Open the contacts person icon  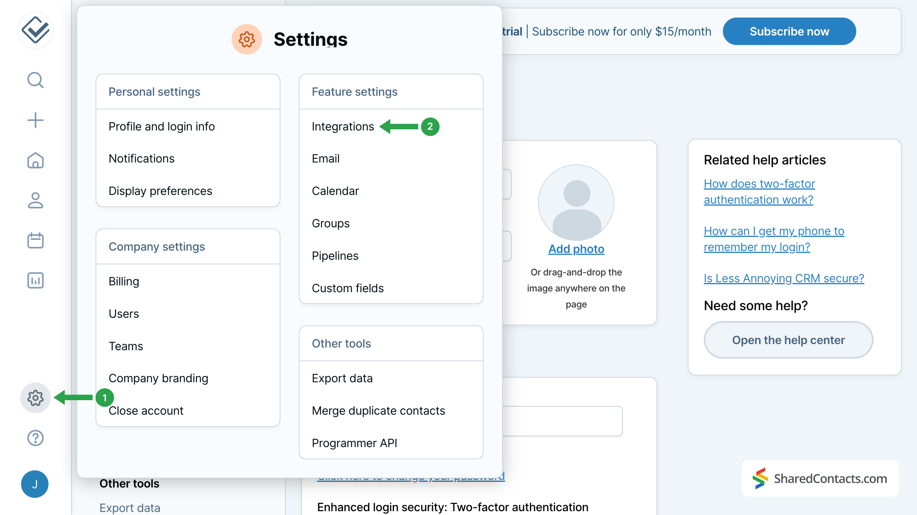point(35,200)
